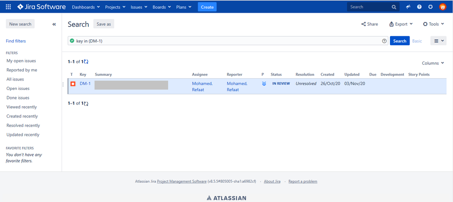Screen dimensions: 453x202
Task: Click the top navigation Search box
Action: [x=373, y=7]
